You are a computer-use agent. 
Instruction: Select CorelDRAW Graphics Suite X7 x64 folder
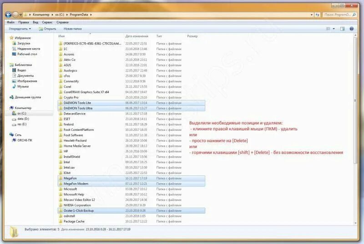pyautogui.click(x=86, y=92)
